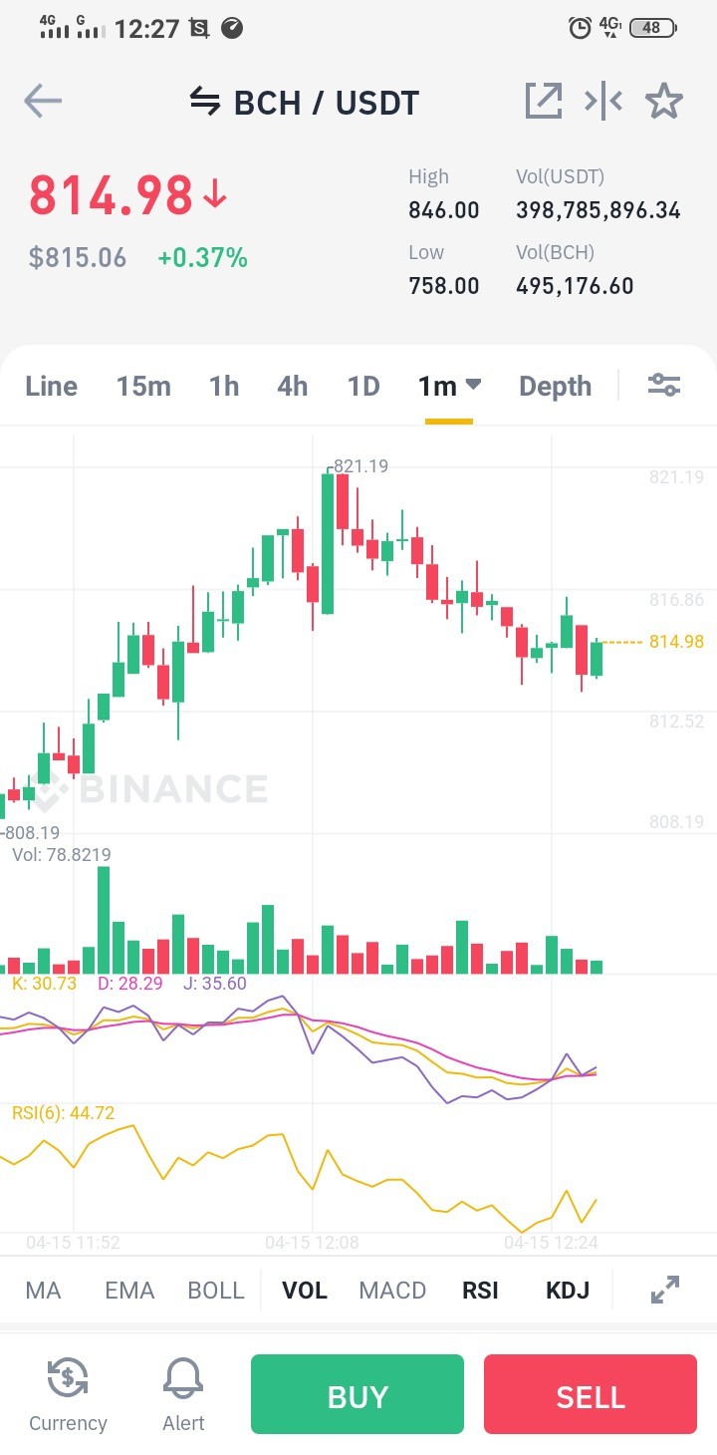
Task: Open the Alert bell icon
Action: (183, 1394)
